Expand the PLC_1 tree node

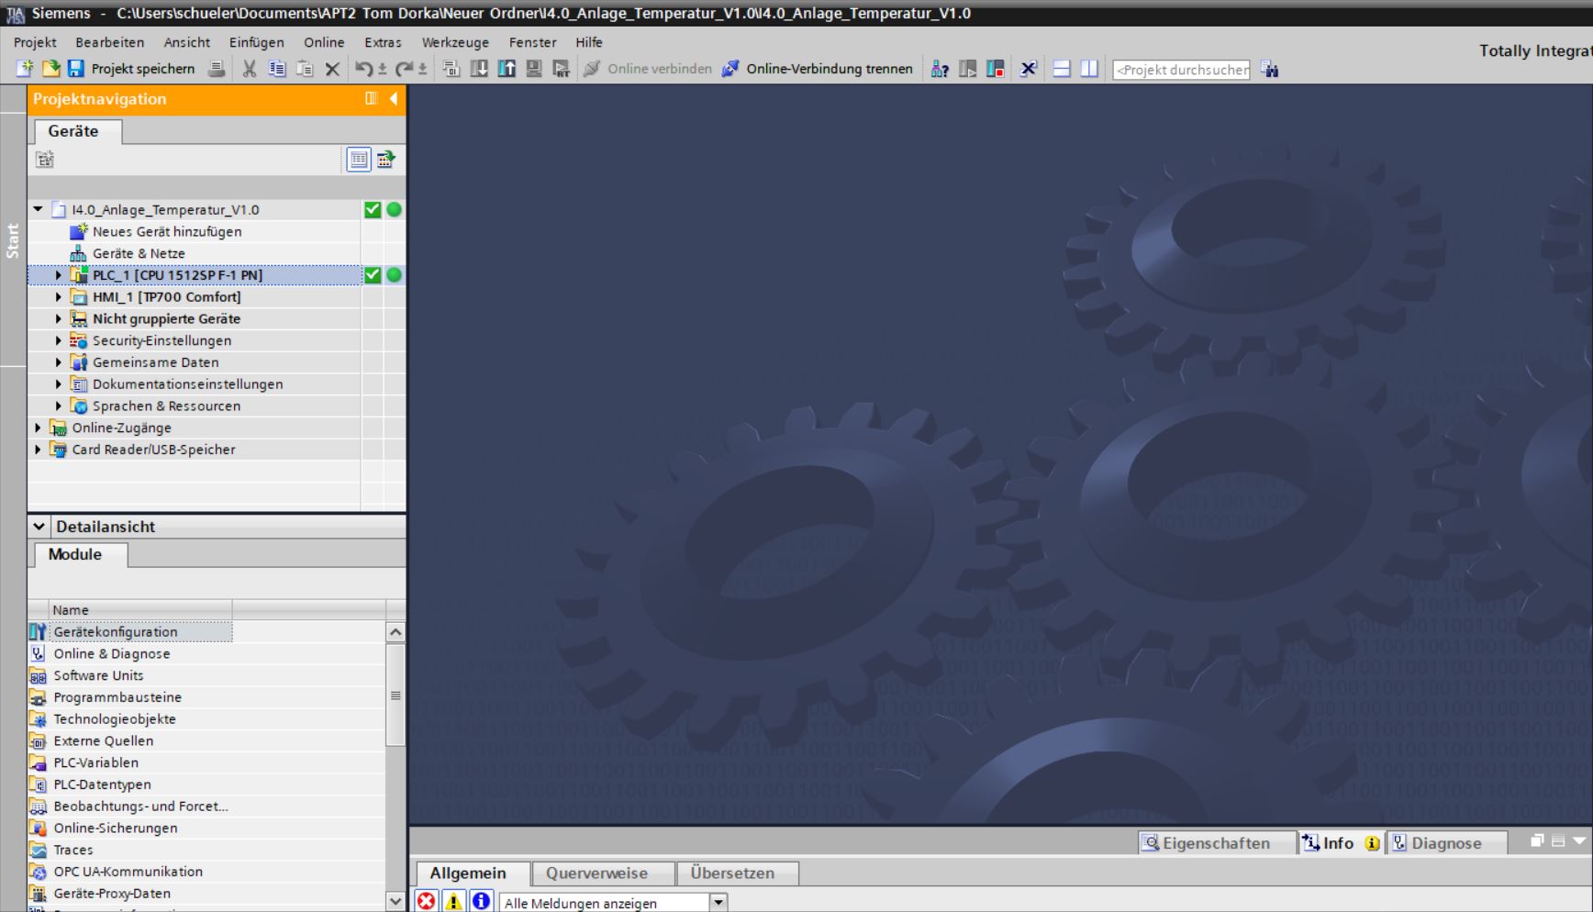click(x=59, y=275)
